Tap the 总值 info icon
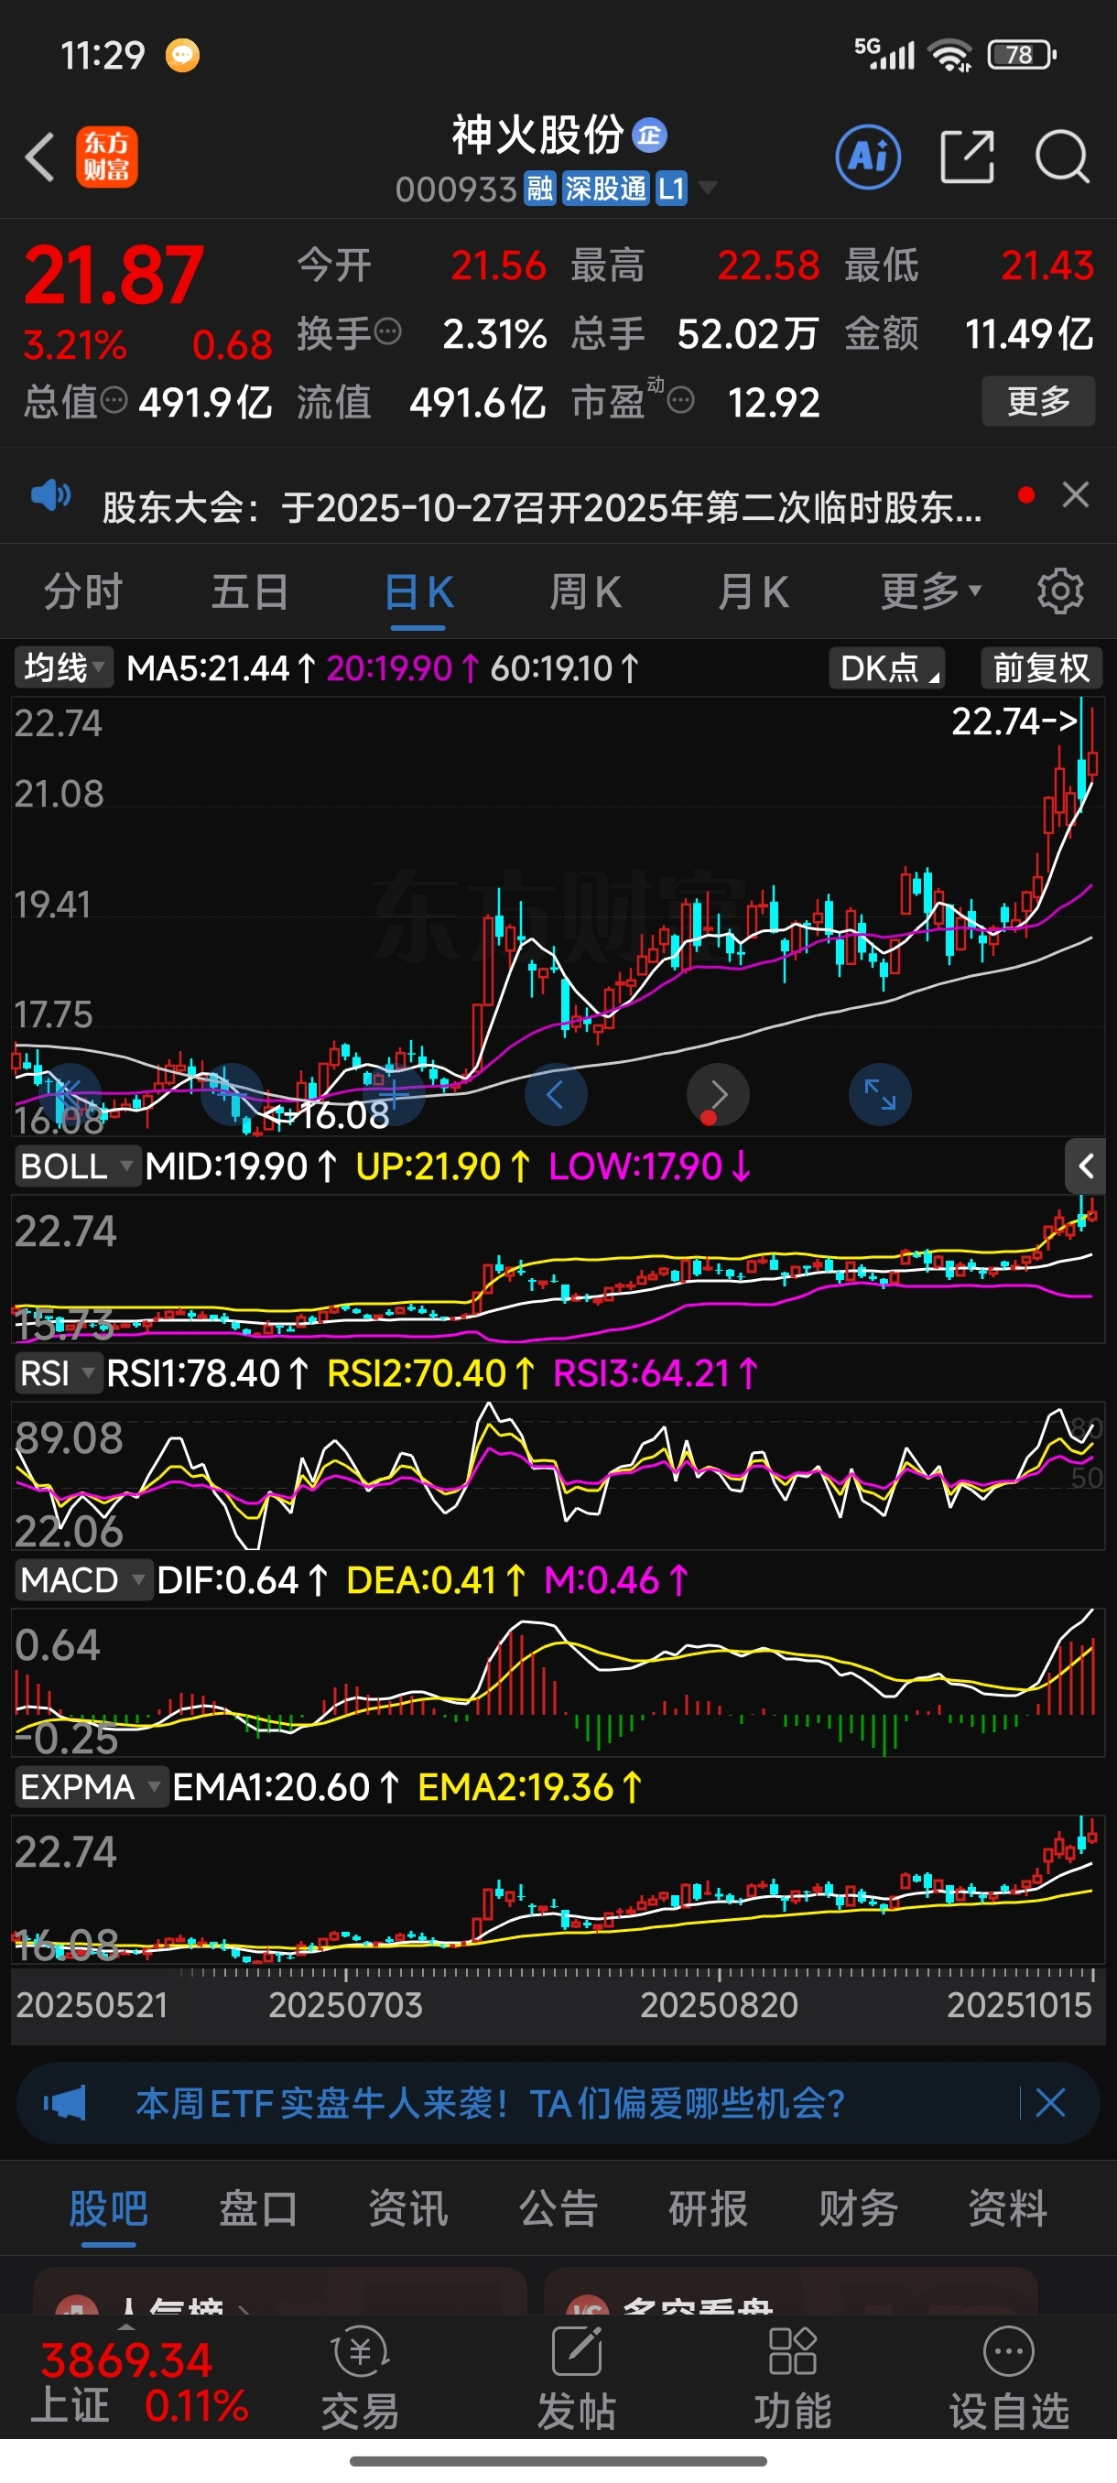Viewport: 1117px width, 2483px height. coord(114,400)
